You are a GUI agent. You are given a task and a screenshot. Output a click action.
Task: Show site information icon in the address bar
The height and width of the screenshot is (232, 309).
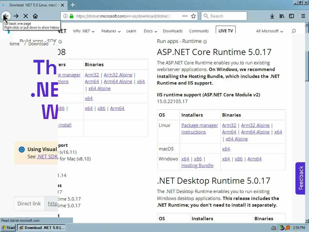click(65, 16)
